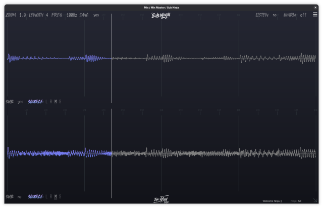The height and width of the screenshot is (208, 323).
Task: Toggle SYNC yes setting
Action: point(96,15)
